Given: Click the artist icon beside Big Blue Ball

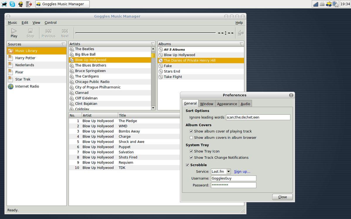Looking at the screenshot, I should (72, 54).
